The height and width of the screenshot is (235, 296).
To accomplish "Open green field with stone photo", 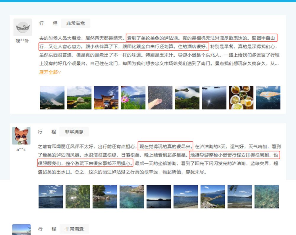I will (x=79, y=98).
